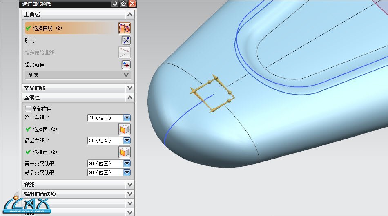This screenshot has height=216, width=388.
Task: Expand the 交叉曲线 section
Action: (130, 88)
